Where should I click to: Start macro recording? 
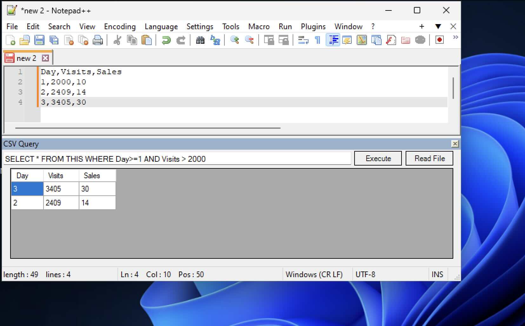439,40
